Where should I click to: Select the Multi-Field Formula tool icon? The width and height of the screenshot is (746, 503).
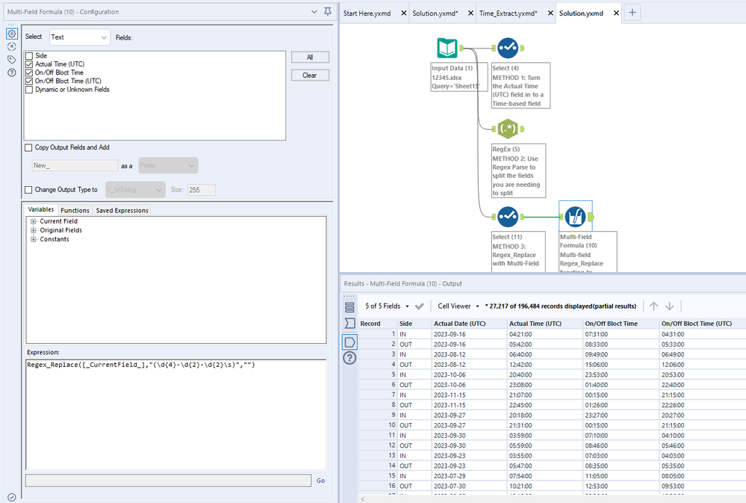click(x=575, y=217)
